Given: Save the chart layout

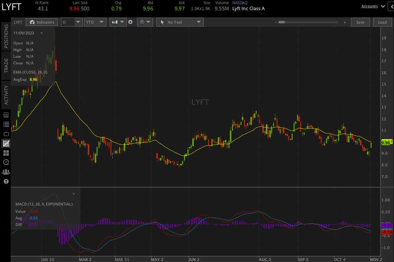Looking at the screenshot, I should 360,22.
